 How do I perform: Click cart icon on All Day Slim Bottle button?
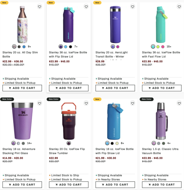10,88
